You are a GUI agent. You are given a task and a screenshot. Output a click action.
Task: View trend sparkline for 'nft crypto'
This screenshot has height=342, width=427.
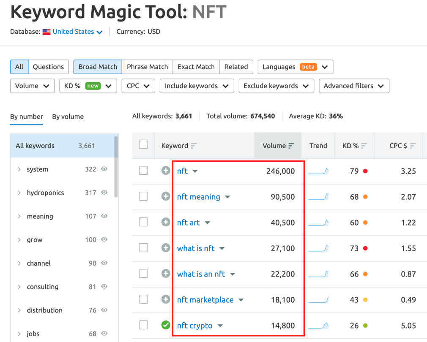(318, 326)
